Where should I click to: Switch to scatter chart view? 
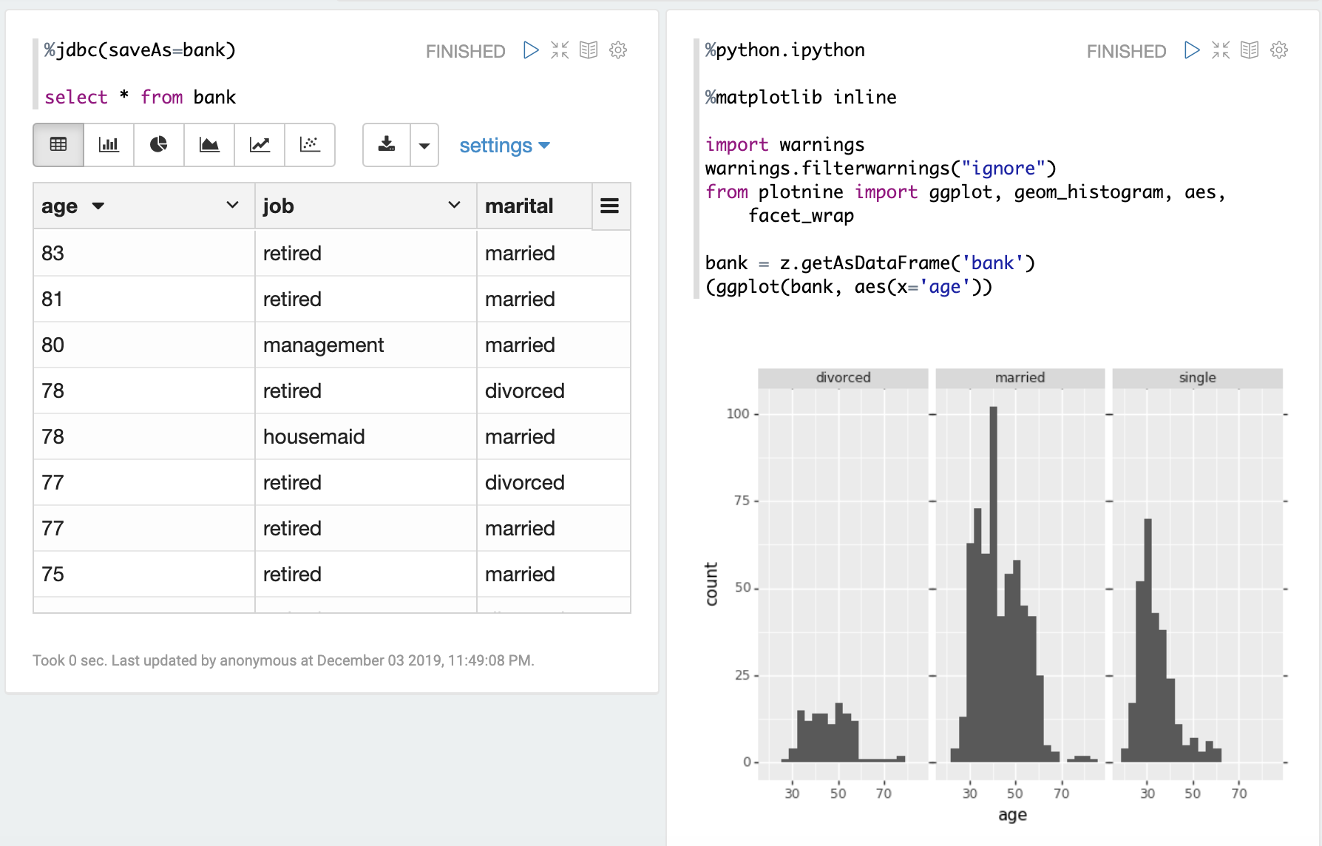(x=310, y=145)
